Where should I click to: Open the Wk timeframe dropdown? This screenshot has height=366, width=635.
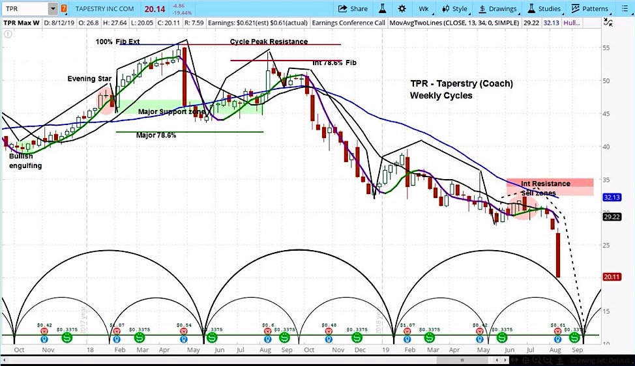tap(424, 8)
